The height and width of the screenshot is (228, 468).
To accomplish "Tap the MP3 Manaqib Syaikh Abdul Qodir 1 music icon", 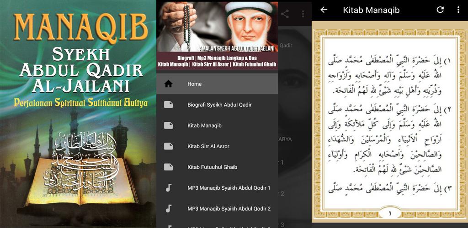I will [168, 188].
